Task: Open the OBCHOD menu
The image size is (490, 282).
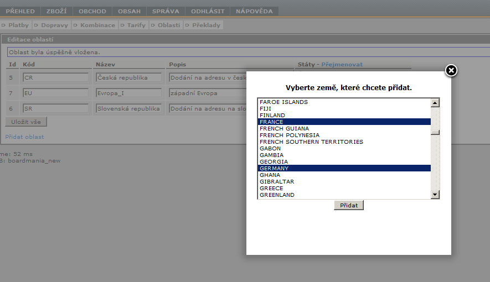Action: click(92, 11)
